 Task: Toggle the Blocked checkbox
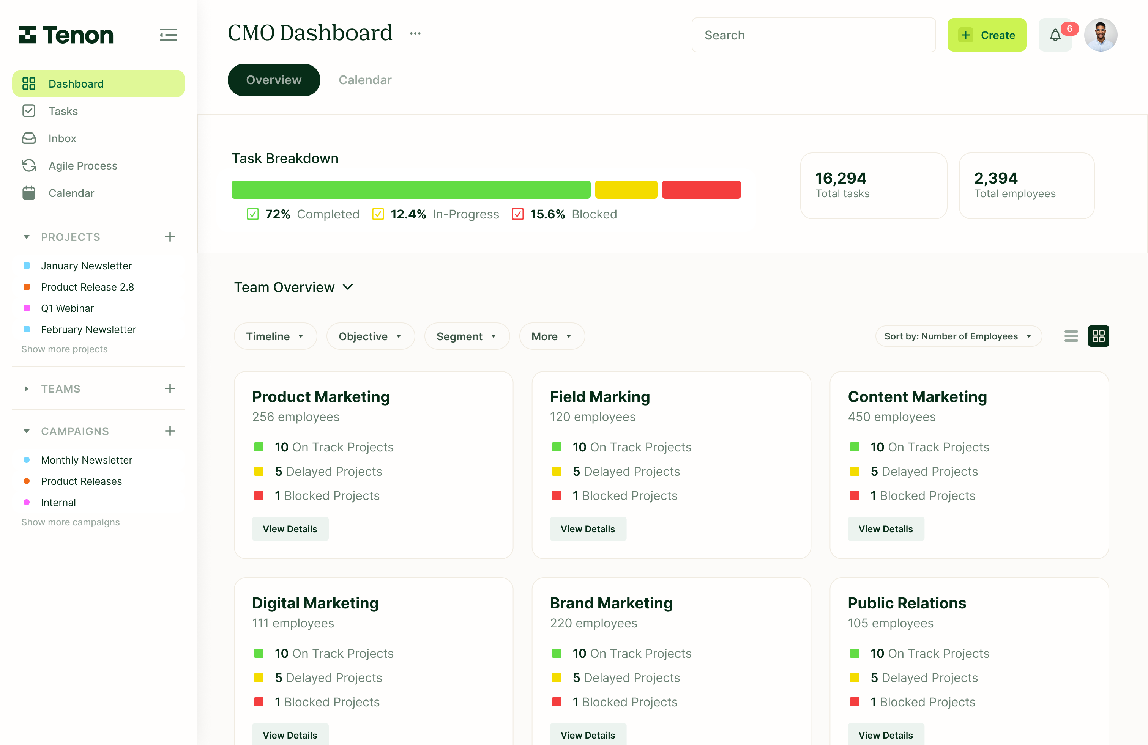517,214
